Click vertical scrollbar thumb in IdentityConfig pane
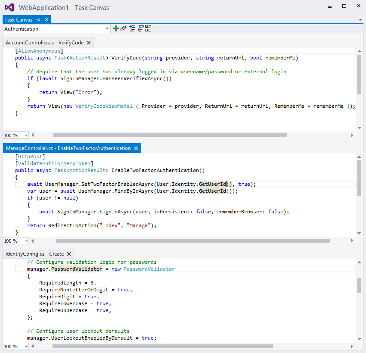 [x=359, y=285]
